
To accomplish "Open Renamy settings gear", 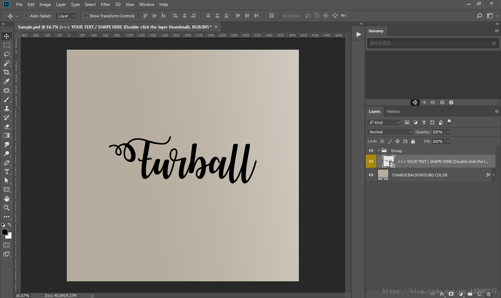I will pos(442,102).
